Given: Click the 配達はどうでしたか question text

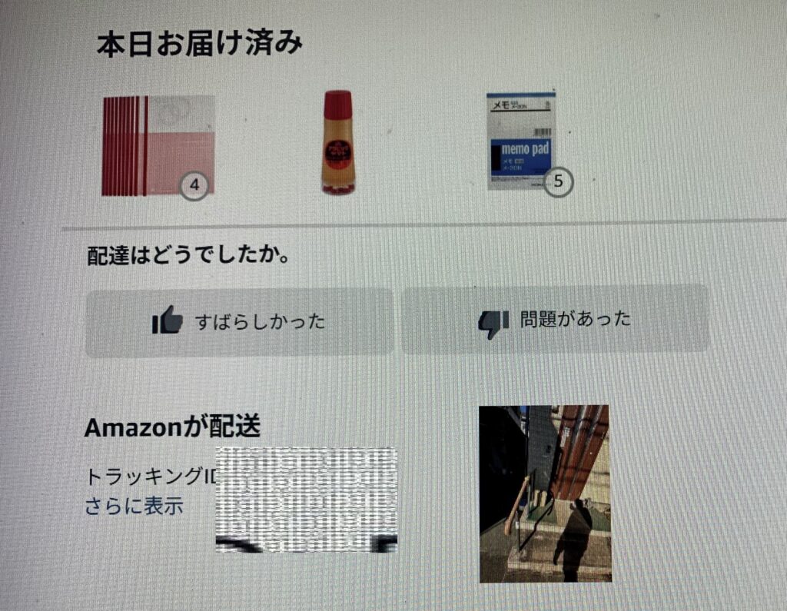Looking at the screenshot, I should (x=189, y=255).
